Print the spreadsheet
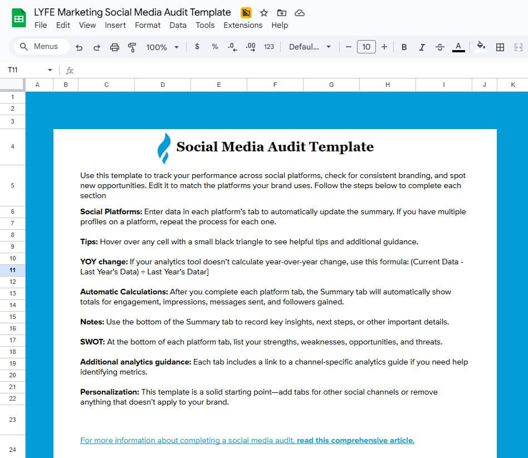528x458 pixels. 114,47
